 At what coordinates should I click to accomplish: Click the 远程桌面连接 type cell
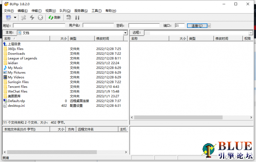click(79, 101)
